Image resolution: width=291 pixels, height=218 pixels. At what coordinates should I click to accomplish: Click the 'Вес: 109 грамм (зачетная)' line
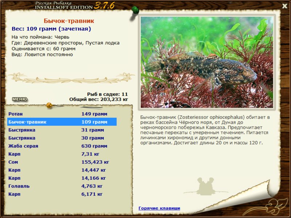click(x=51, y=29)
